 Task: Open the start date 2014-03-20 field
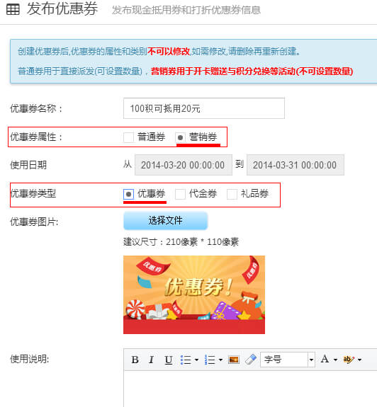[x=184, y=165]
